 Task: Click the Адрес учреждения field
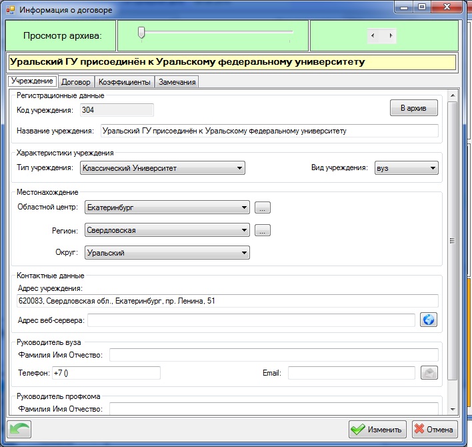tap(227, 301)
